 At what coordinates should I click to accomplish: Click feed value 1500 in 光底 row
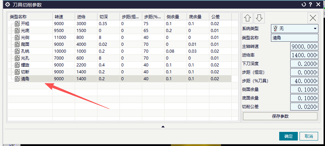click(x=81, y=31)
